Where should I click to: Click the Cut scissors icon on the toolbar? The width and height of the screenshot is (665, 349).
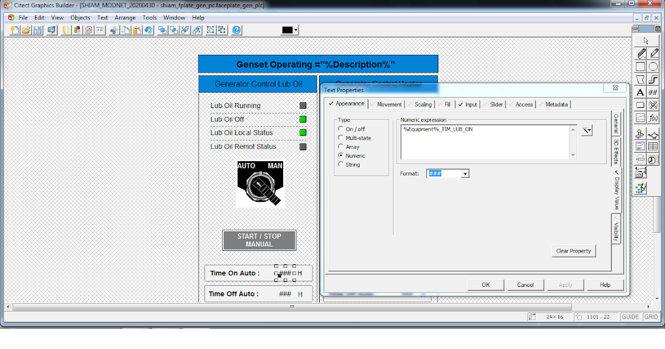tap(114, 30)
